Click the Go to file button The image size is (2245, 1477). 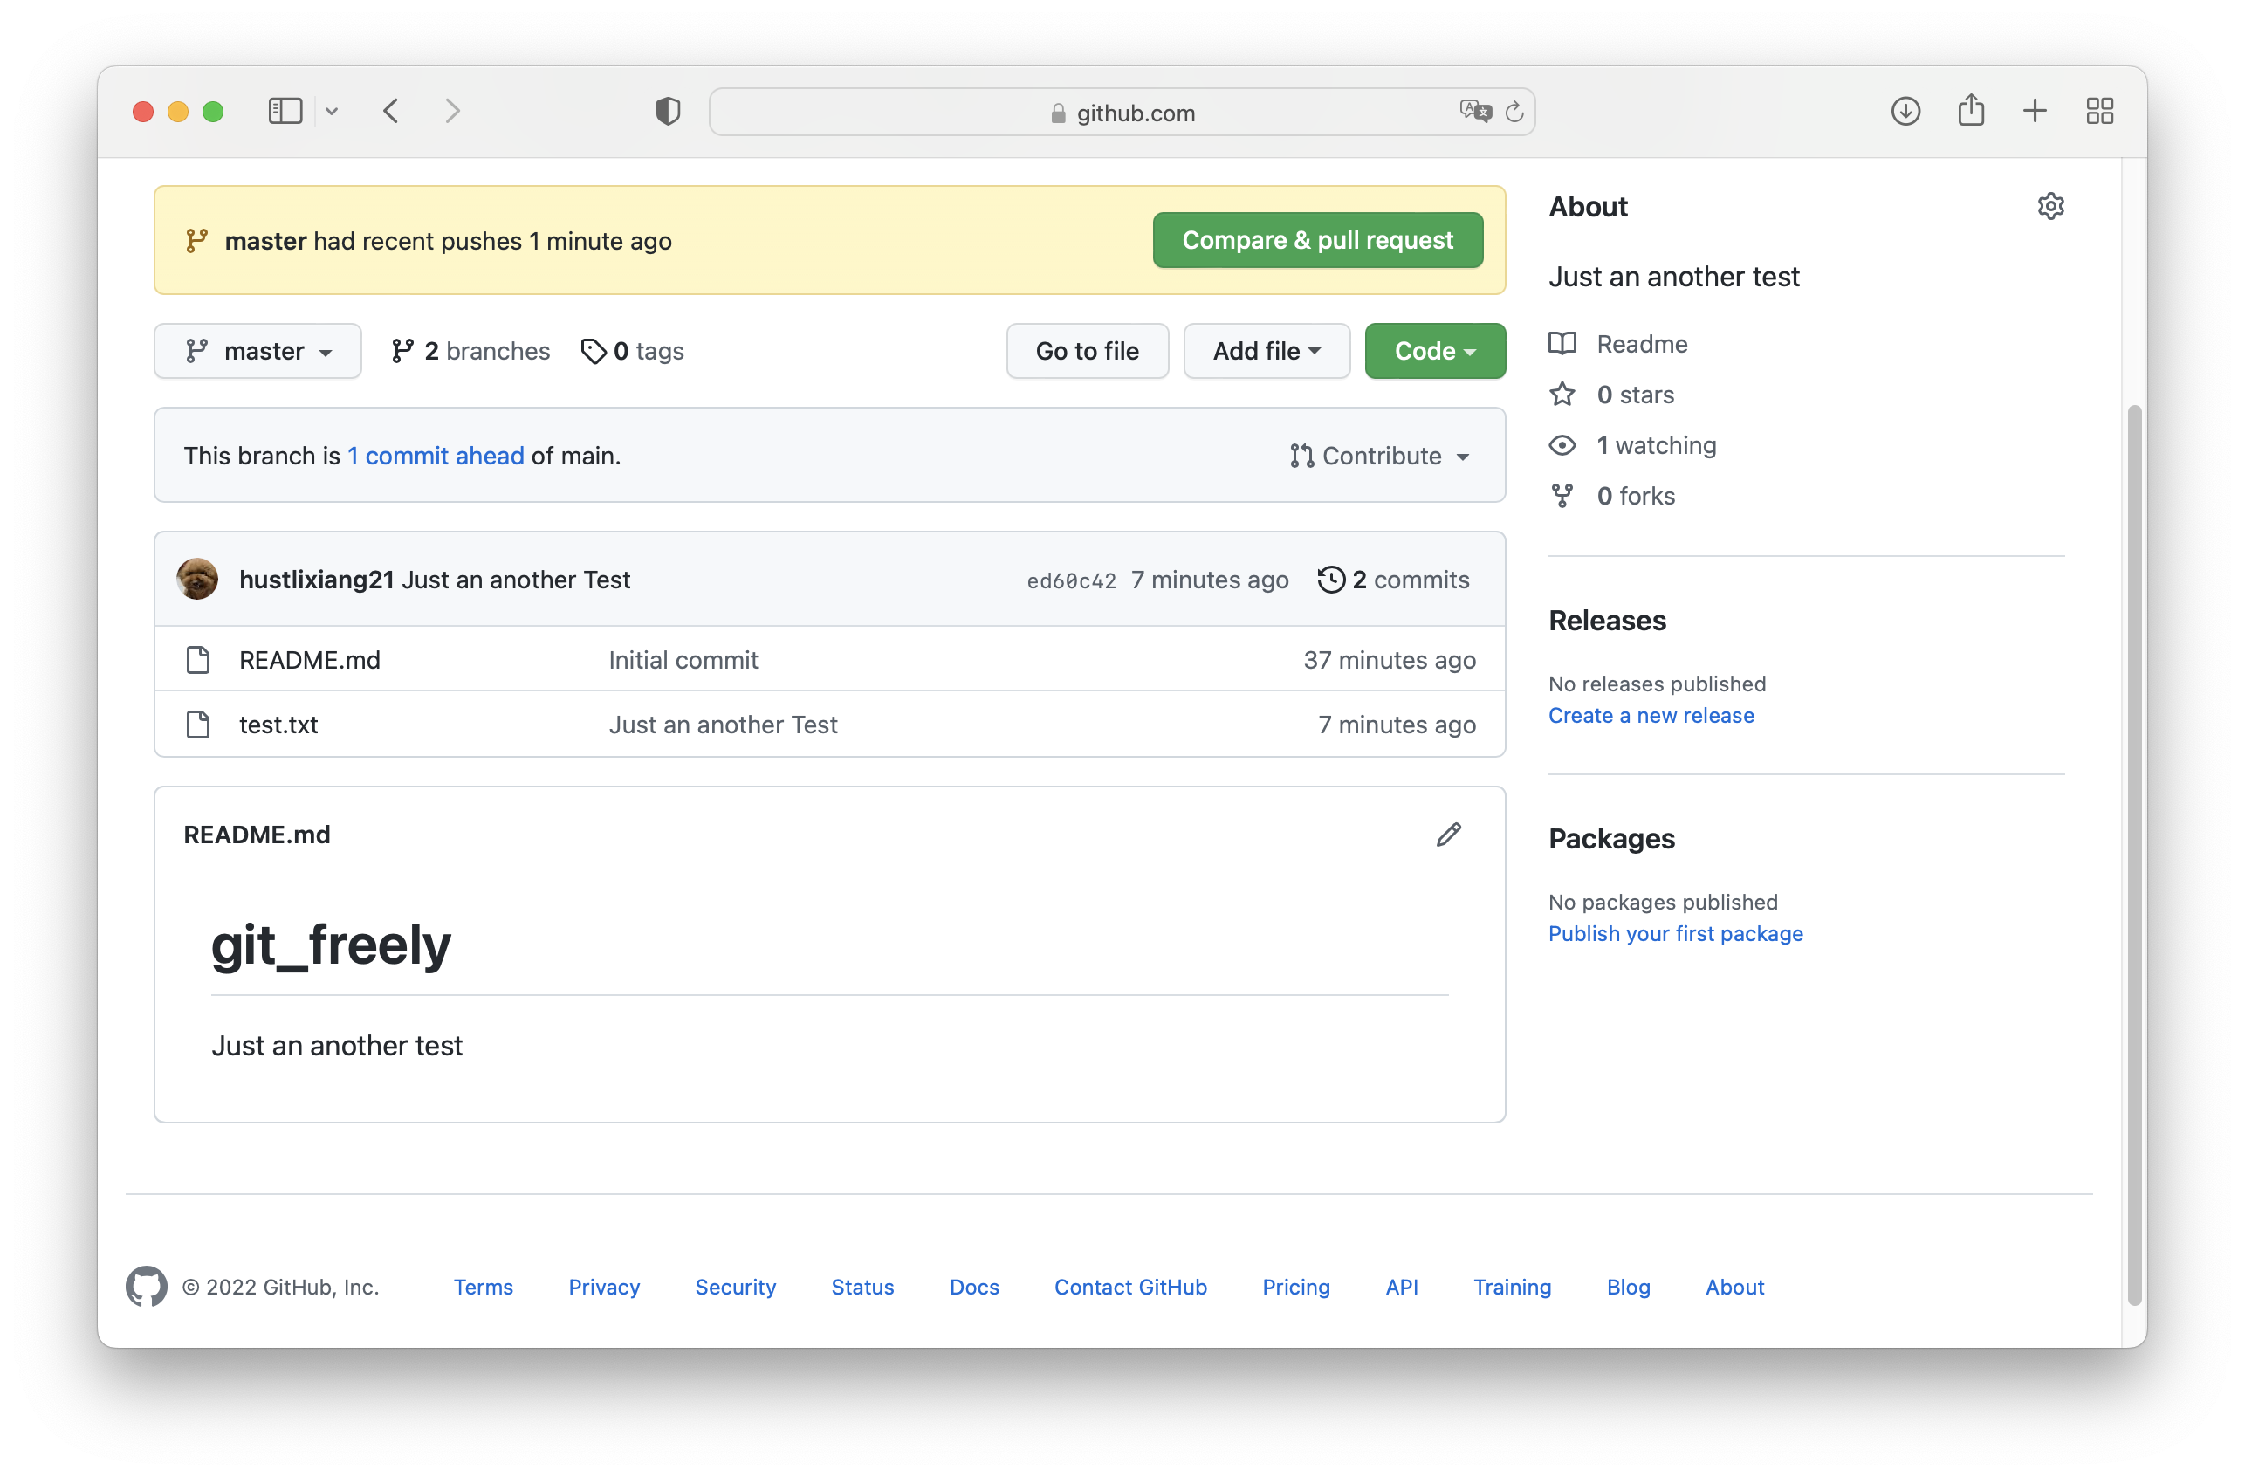click(1087, 351)
